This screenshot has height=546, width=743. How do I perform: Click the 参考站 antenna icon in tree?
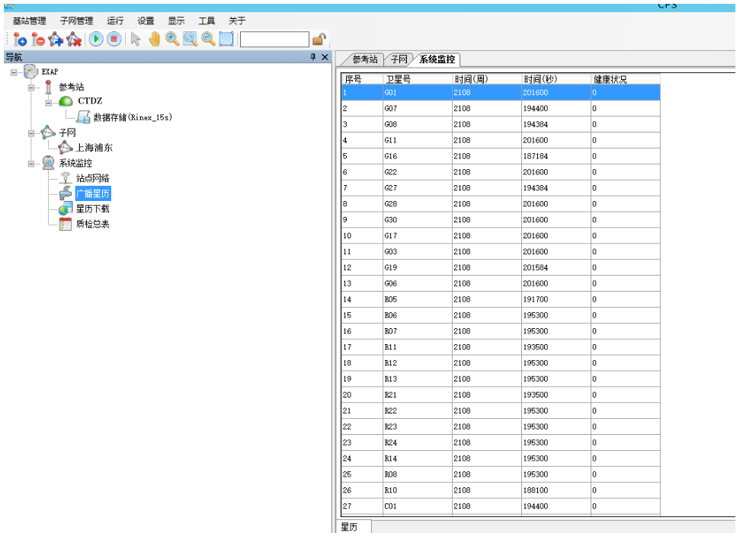point(48,87)
